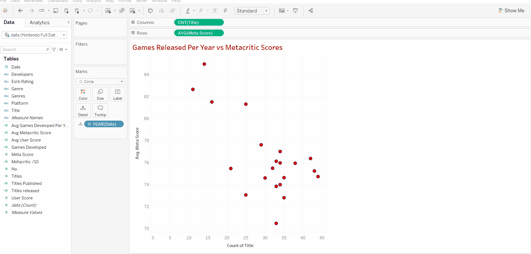Open presentation mode
The width and height of the screenshot is (531, 254).
pyautogui.click(x=295, y=11)
